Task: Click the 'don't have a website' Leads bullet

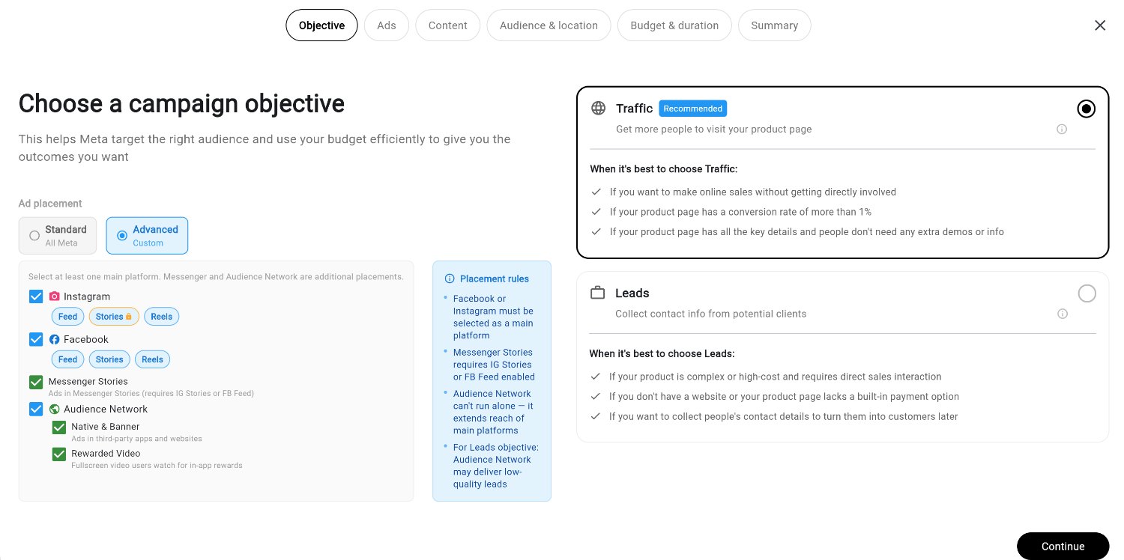Action: click(784, 397)
